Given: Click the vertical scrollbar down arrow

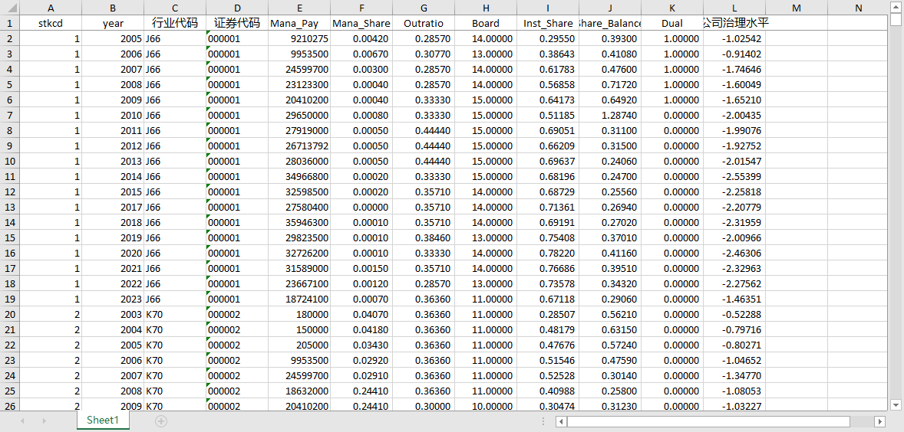Looking at the screenshot, I should point(896,404).
